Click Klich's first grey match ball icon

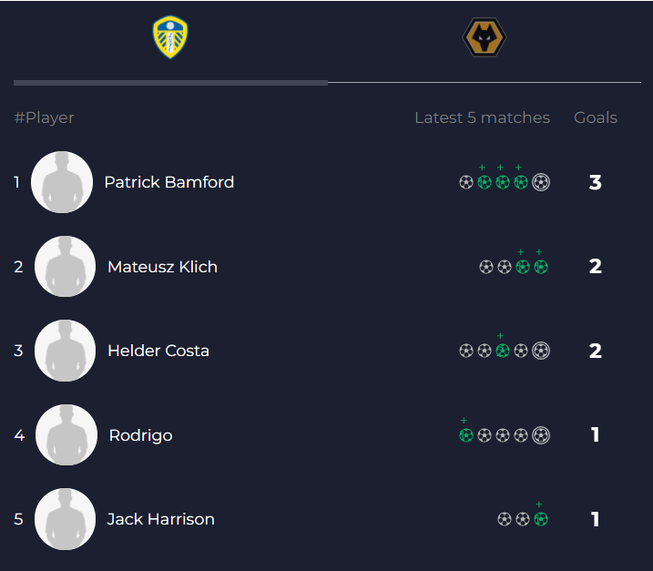point(486,267)
